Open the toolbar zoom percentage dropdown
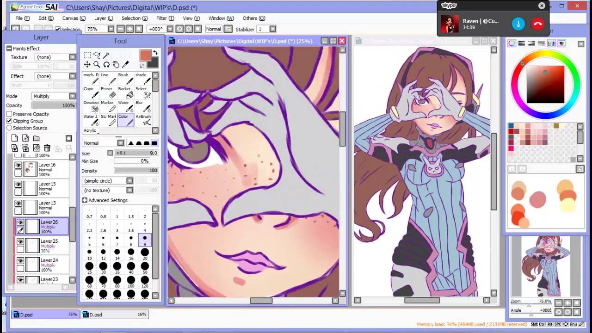This screenshot has width=592, height=333. [x=111, y=29]
